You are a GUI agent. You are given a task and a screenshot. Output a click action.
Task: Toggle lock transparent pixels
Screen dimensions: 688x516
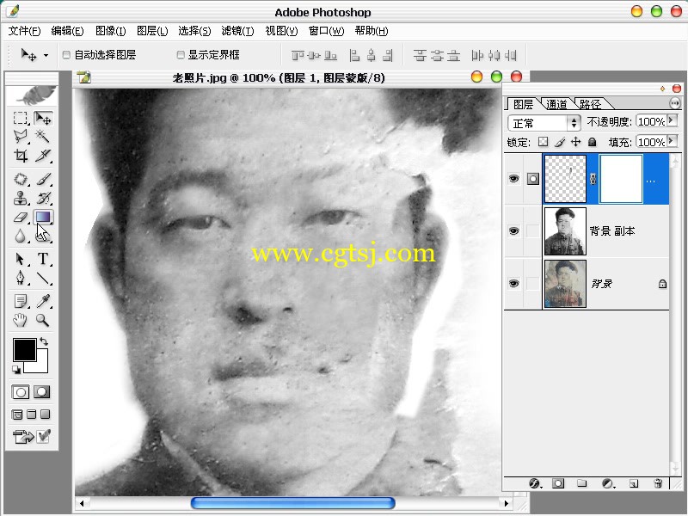click(544, 142)
